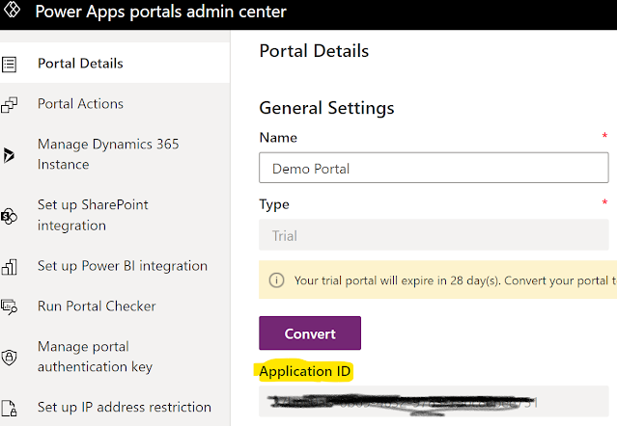Image resolution: width=617 pixels, height=426 pixels.
Task: Click the Dynamics 365 instance icon
Action: click(x=10, y=155)
